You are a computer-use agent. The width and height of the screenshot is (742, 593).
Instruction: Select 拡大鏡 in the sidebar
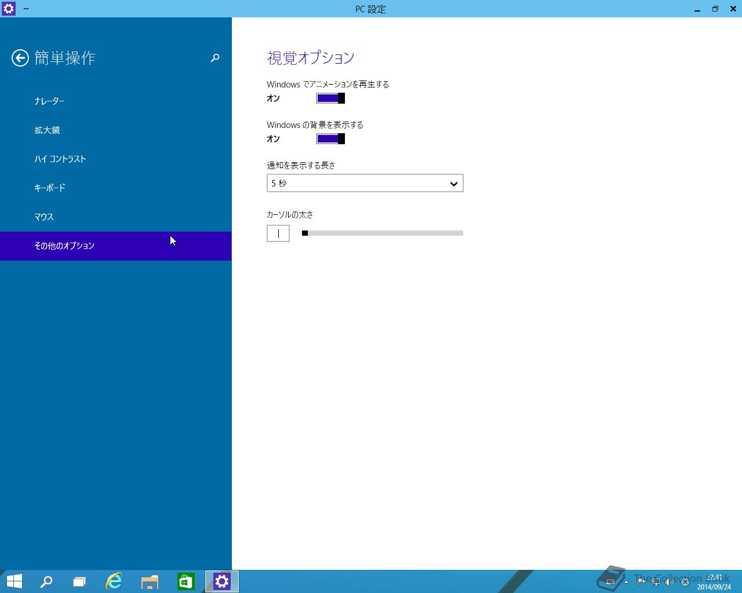coord(116,130)
